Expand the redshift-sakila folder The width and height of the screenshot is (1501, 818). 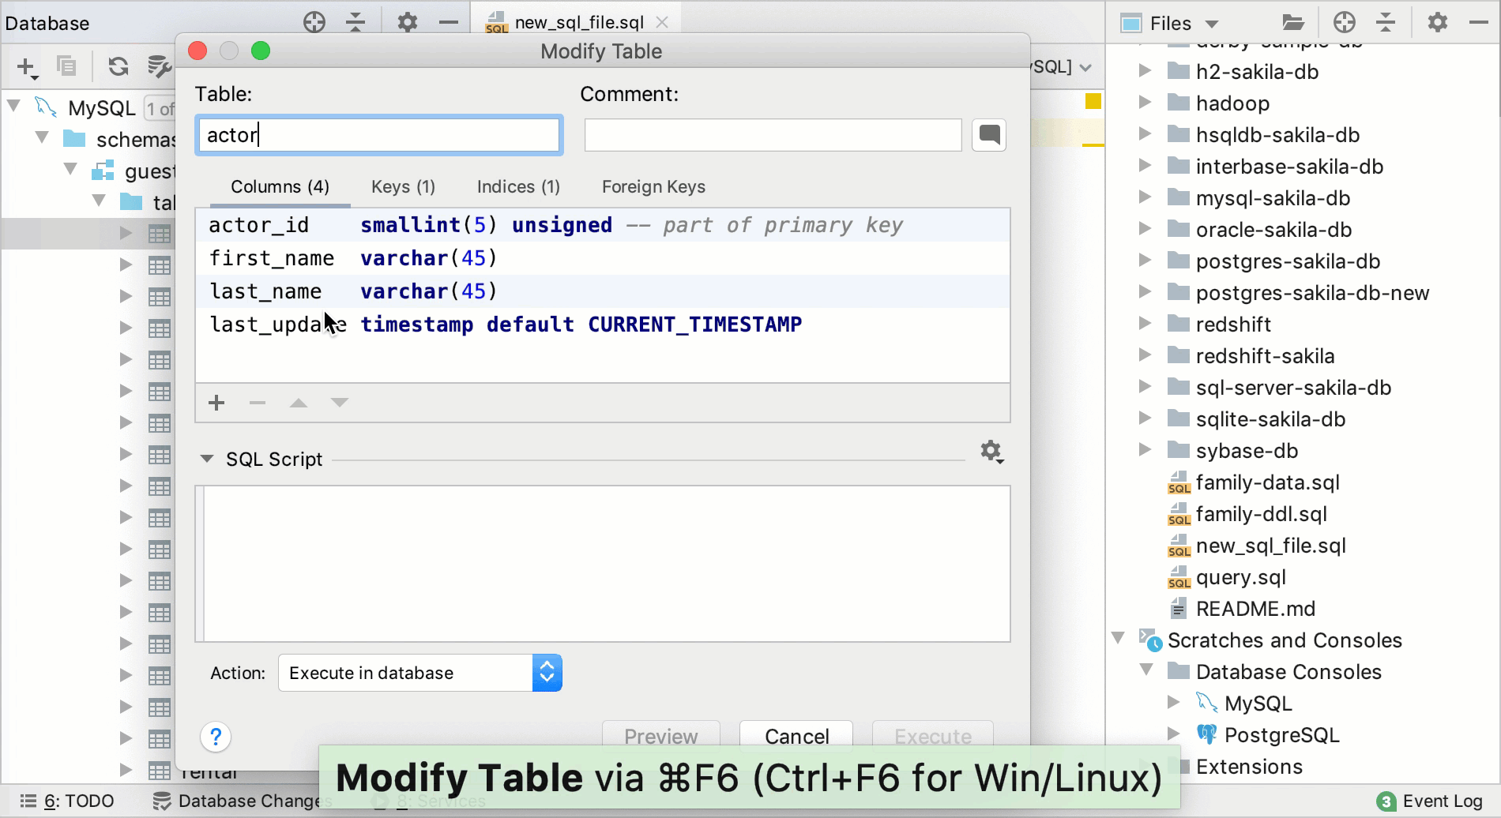[1145, 355]
